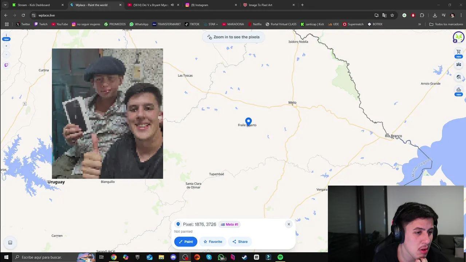Close the pixel info popup
466x262 pixels.
click(x=289, y=224)
